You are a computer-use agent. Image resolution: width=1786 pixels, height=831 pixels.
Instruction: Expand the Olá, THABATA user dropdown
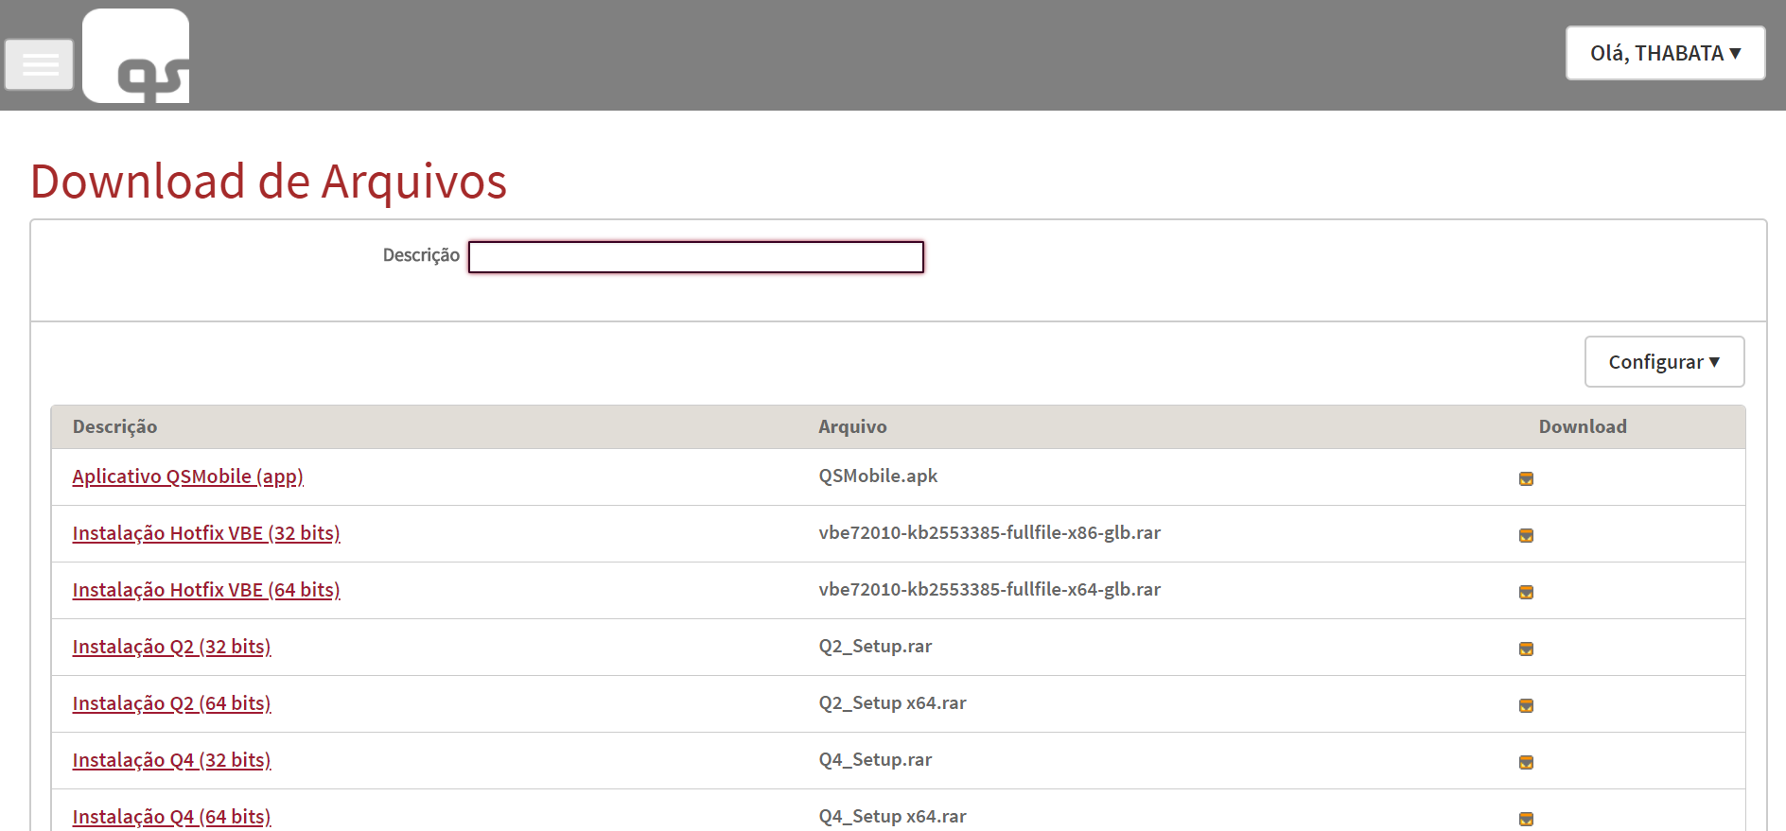tap(1665, 53)
